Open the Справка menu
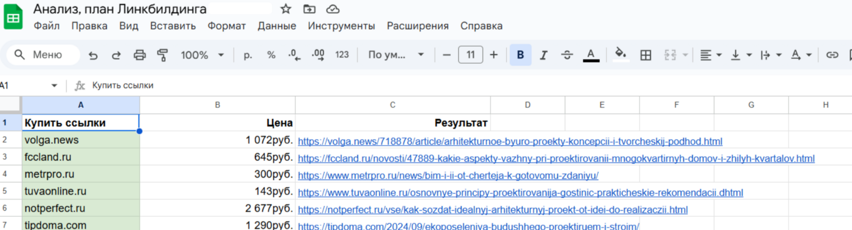This screenshot has height=230, width=852. tap(481, 26)
